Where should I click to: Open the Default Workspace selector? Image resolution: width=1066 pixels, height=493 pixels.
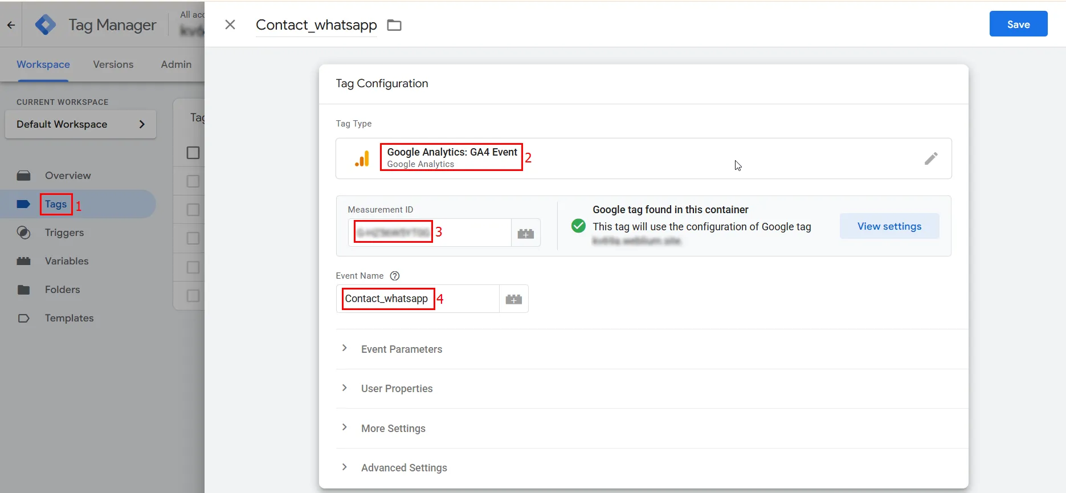point(80,124)
